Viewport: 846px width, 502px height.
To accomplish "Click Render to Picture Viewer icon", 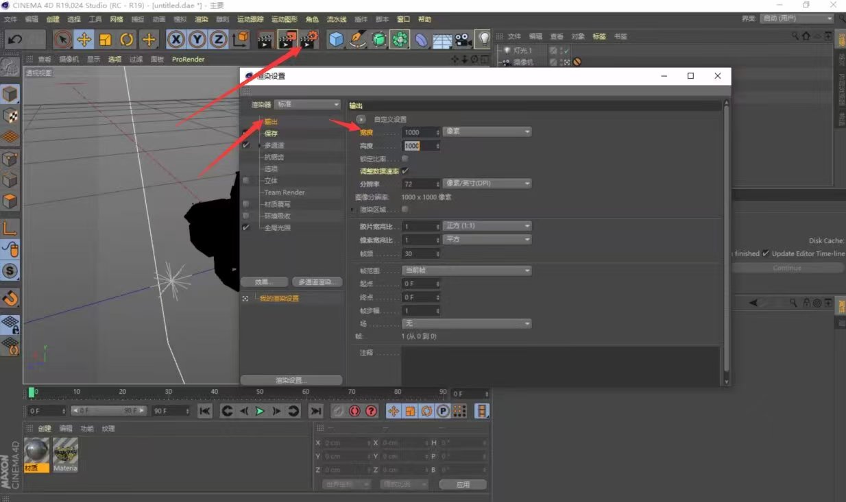I will pos(287,40).
